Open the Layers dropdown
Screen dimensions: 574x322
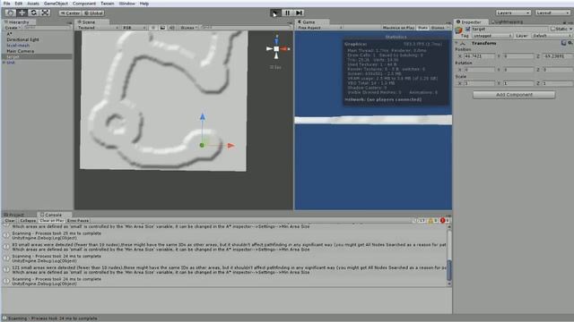tap(513, 13)
